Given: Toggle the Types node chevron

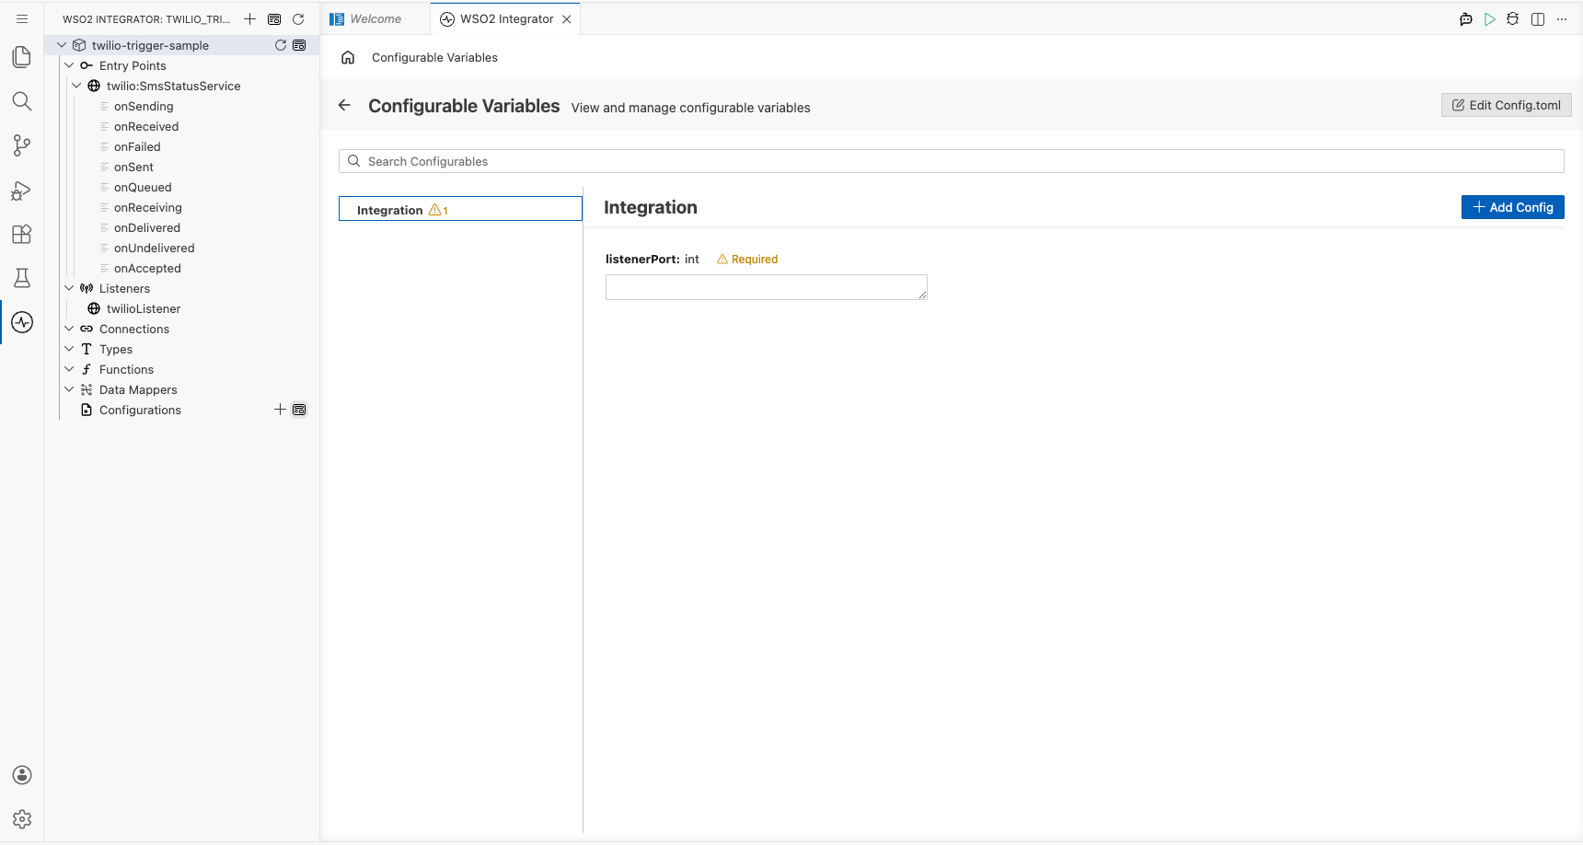Looking at the screenshot, I should 69,349.
